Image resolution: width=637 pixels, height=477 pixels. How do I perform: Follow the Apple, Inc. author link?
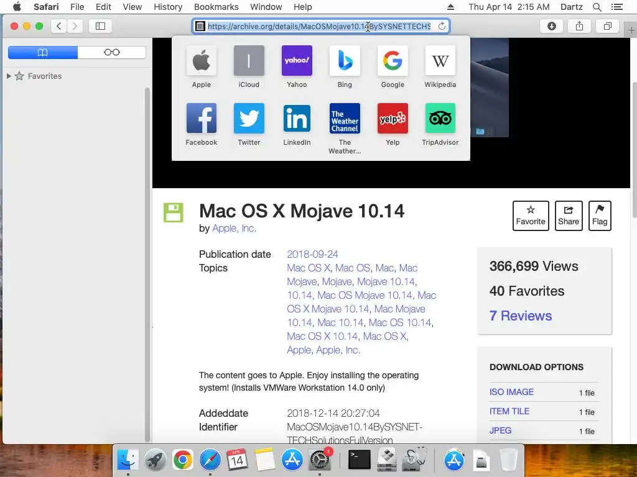234,229
